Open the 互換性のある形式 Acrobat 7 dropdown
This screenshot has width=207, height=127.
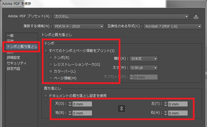173,27
